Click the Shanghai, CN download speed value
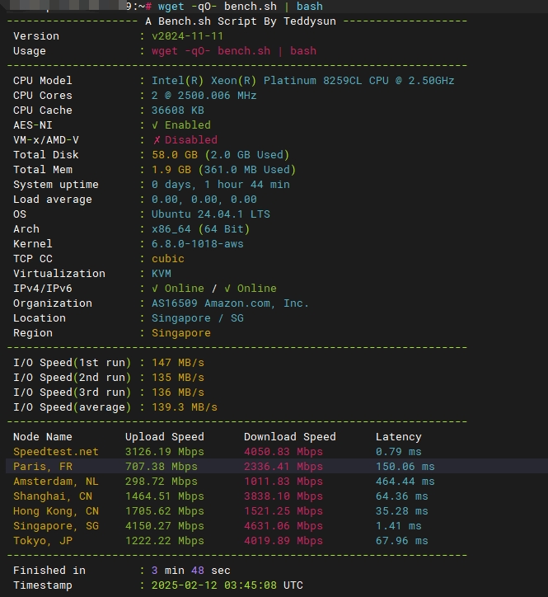Viewport: 548px width, 597px height. pyautogui.click(x=283, y=496)
